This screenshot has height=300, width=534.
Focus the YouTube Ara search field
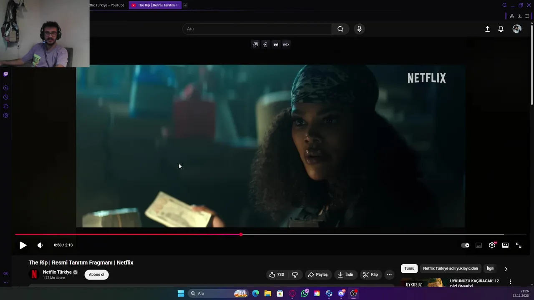pos(257,29)
